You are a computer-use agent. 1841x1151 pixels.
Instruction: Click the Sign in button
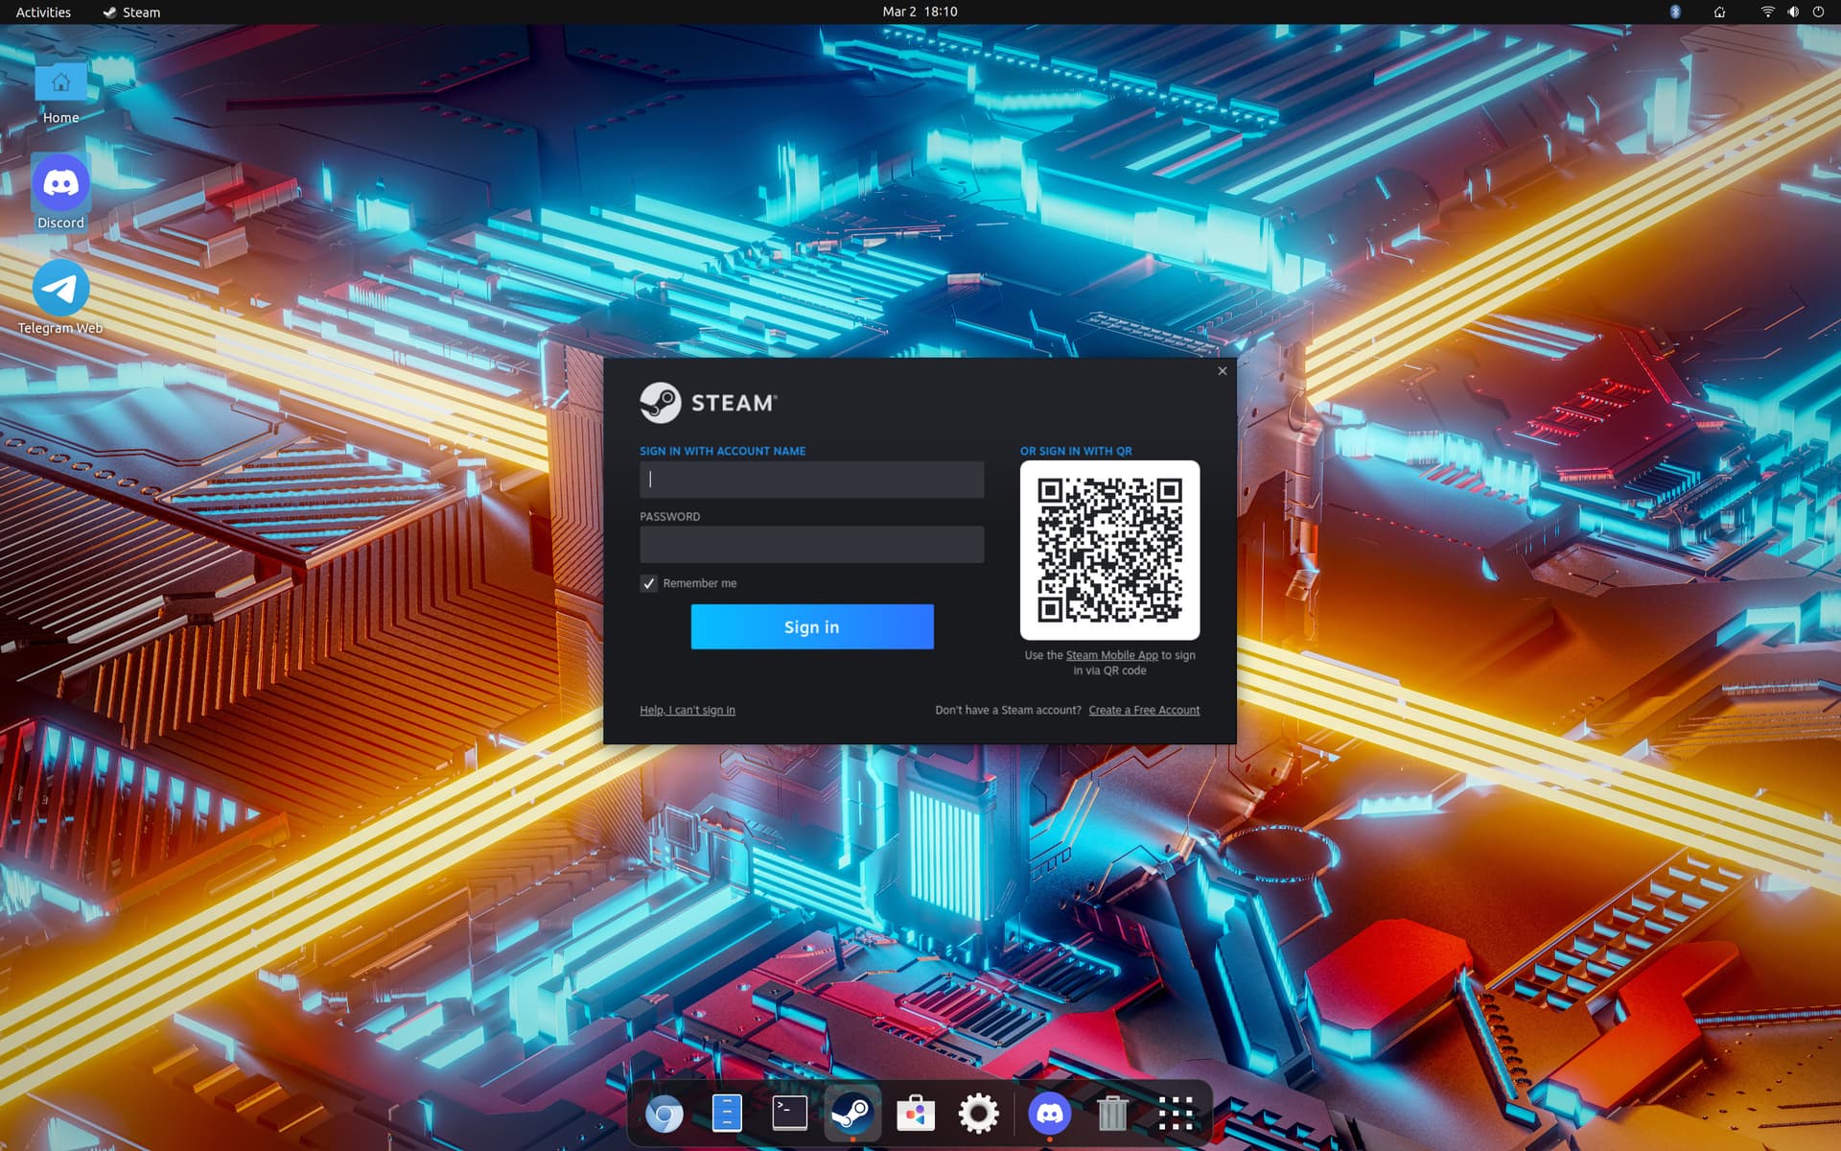812,626
